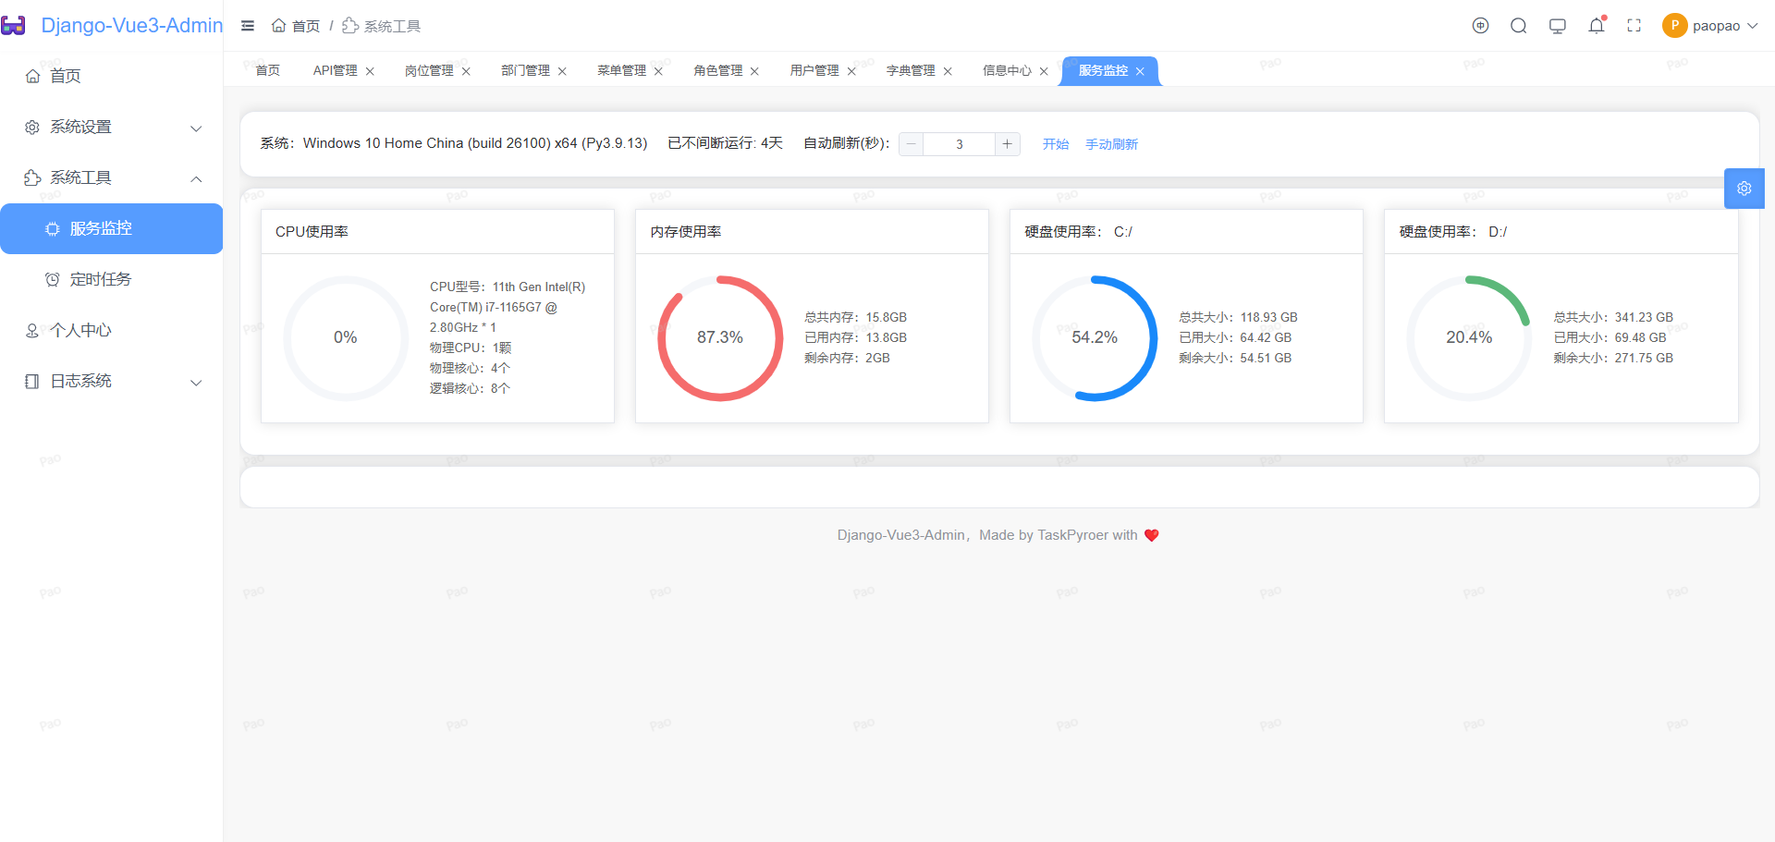This screenshot has width=1775, height=842.
Task: Select 服务监控 in the sidebar
Action: [x=111, y=228]
